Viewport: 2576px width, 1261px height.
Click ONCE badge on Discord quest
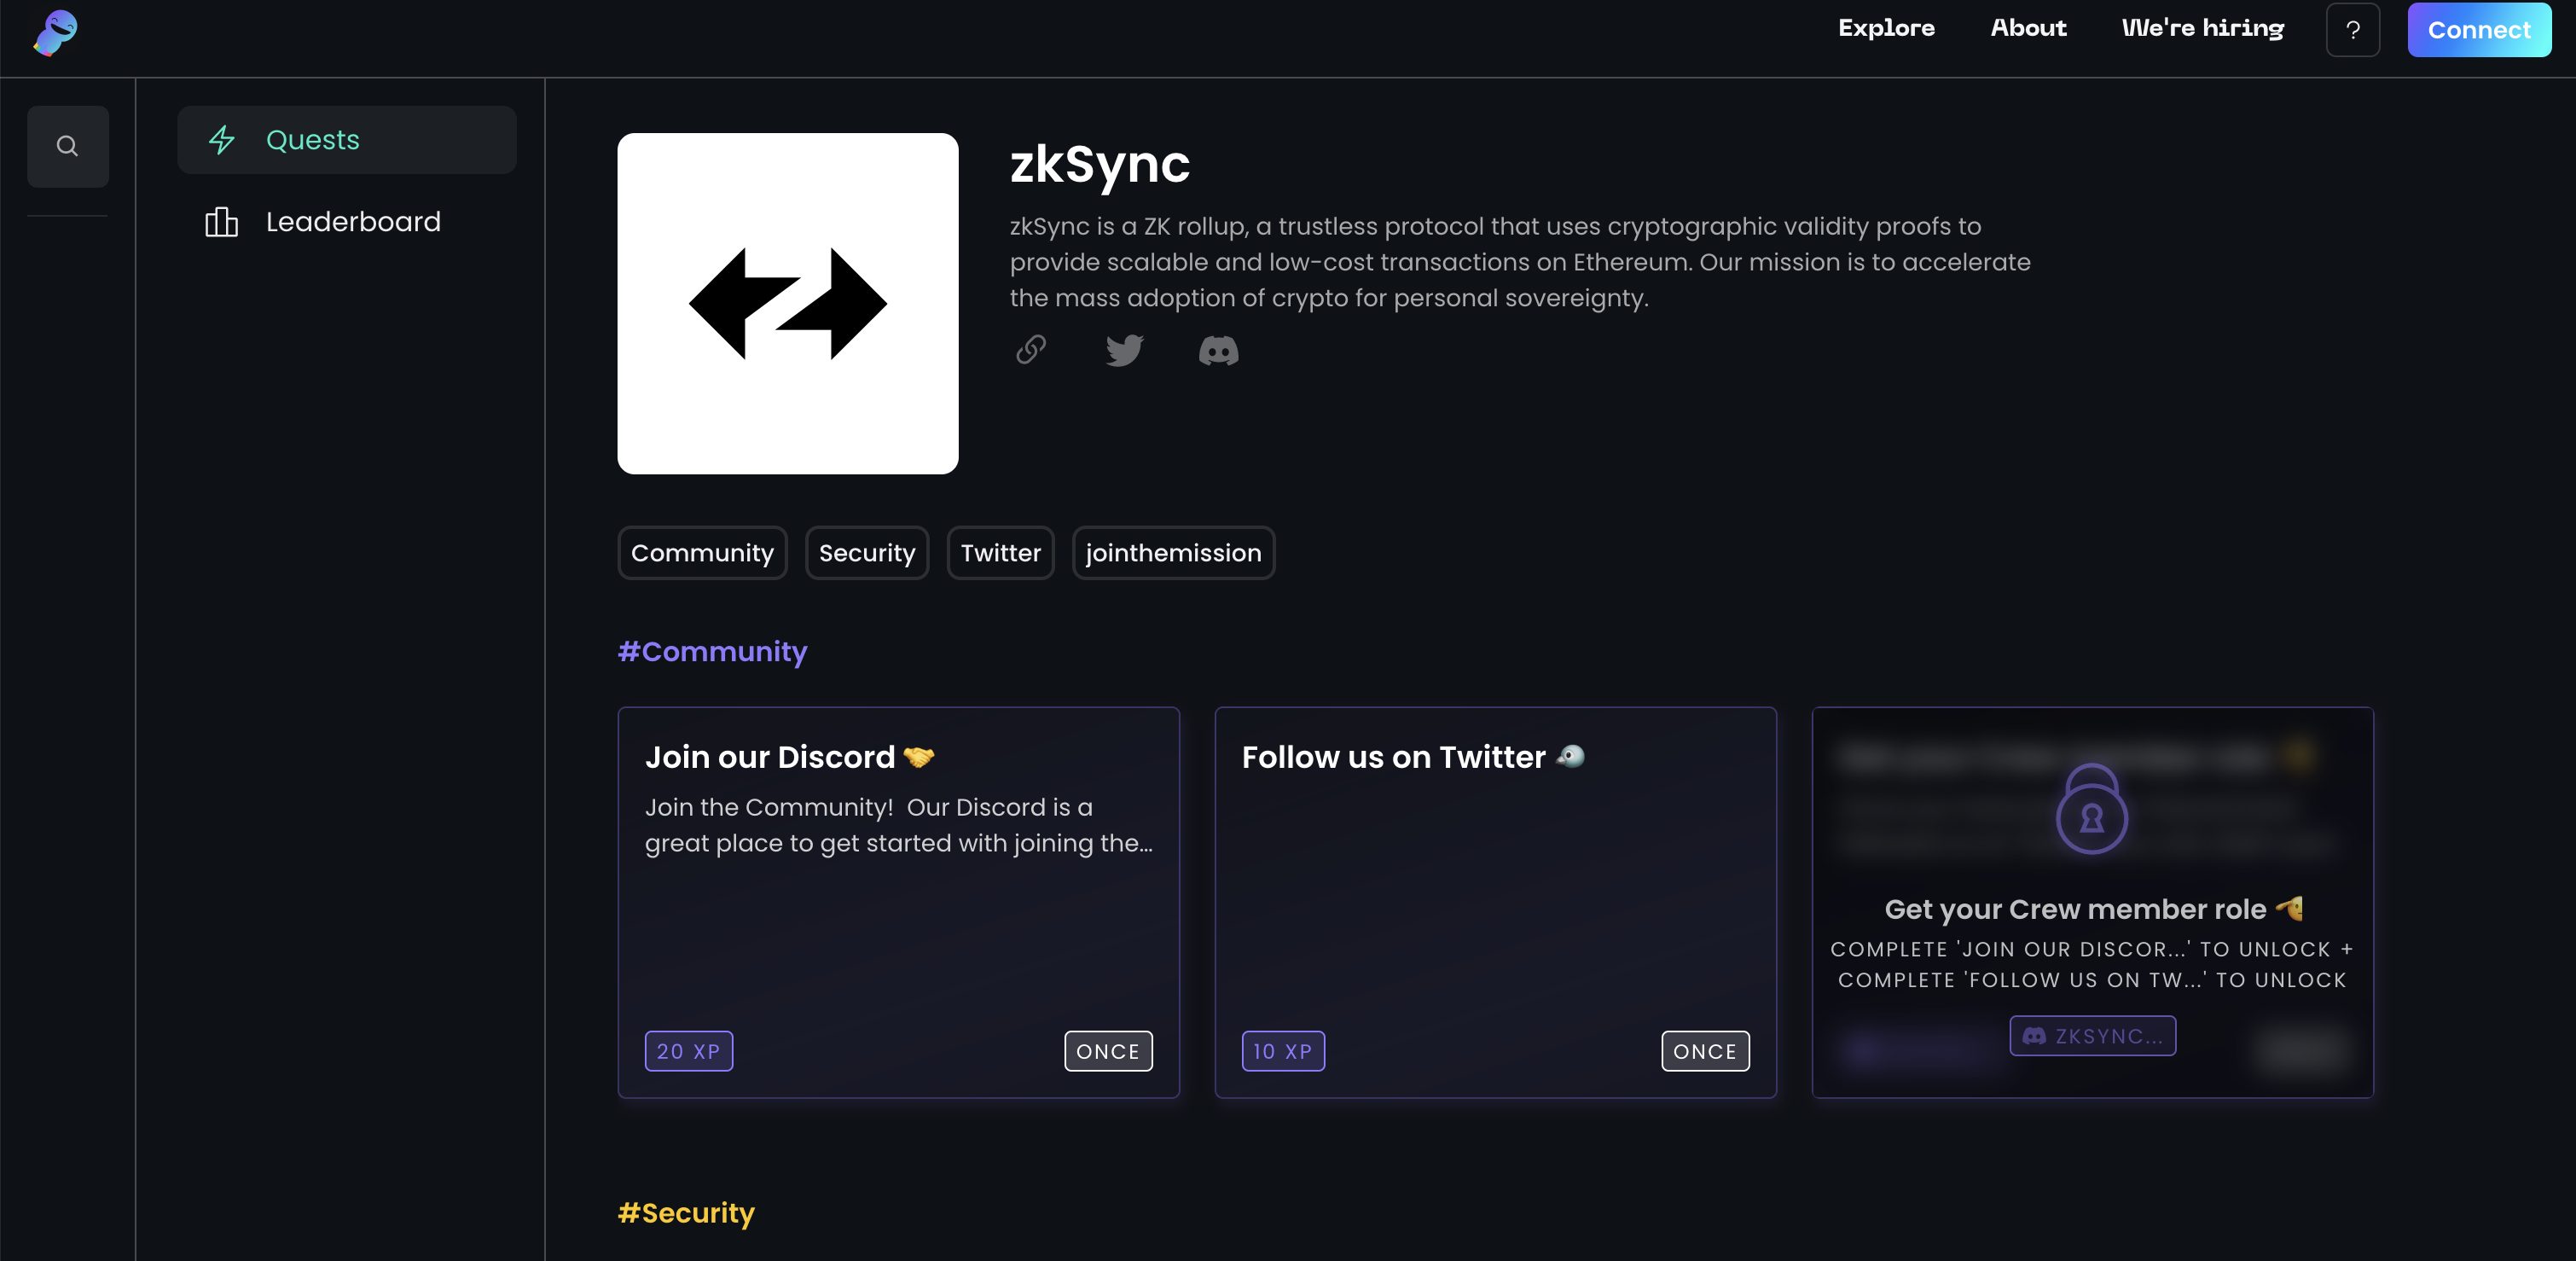(1108, 1051)
